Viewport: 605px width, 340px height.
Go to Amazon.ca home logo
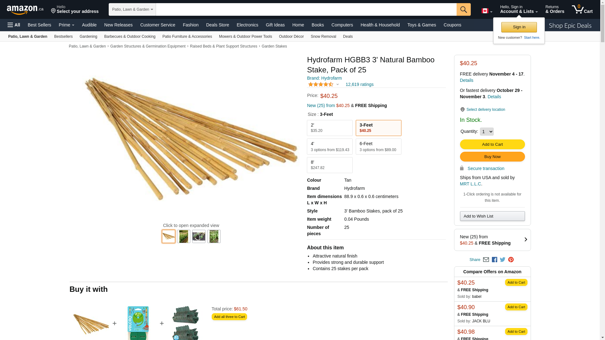[25, 10]
